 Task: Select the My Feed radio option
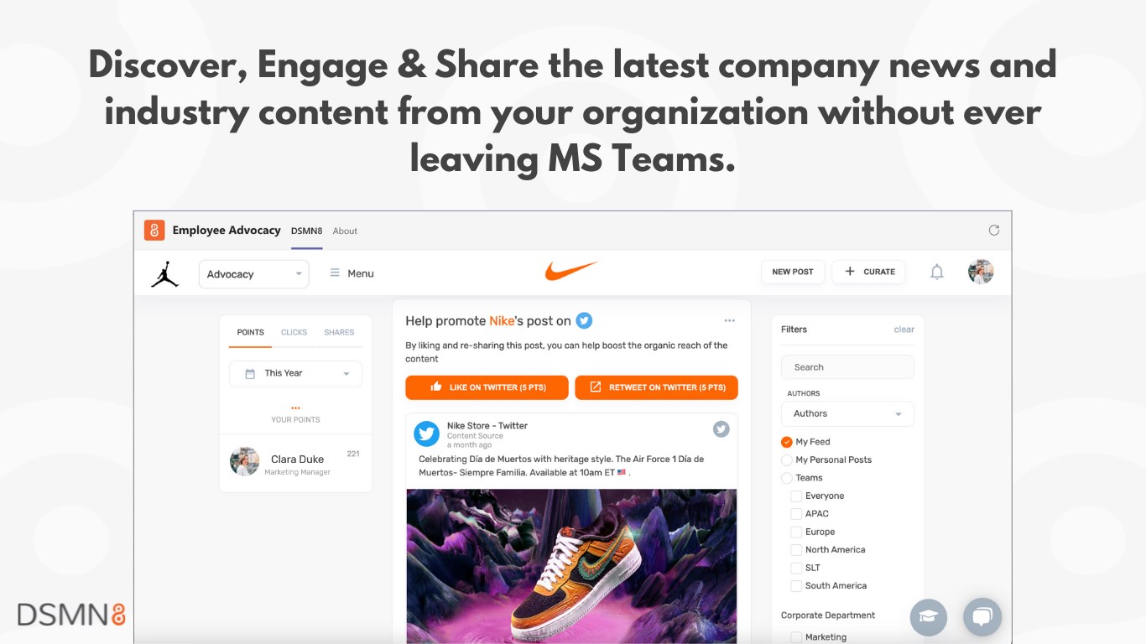[x=787, y=442]
